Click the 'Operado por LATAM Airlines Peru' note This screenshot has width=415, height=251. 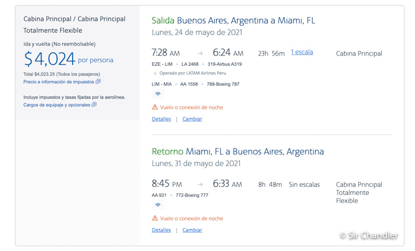(x=192, y=73)
